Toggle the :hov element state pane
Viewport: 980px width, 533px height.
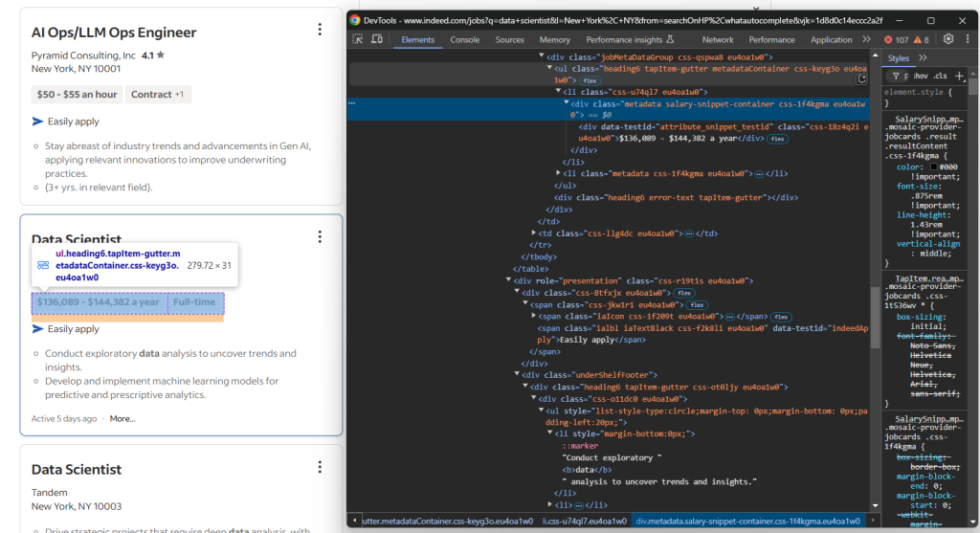pos(920,77)
